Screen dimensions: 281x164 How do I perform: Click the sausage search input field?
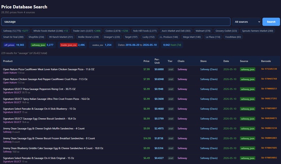pos(116,22)
